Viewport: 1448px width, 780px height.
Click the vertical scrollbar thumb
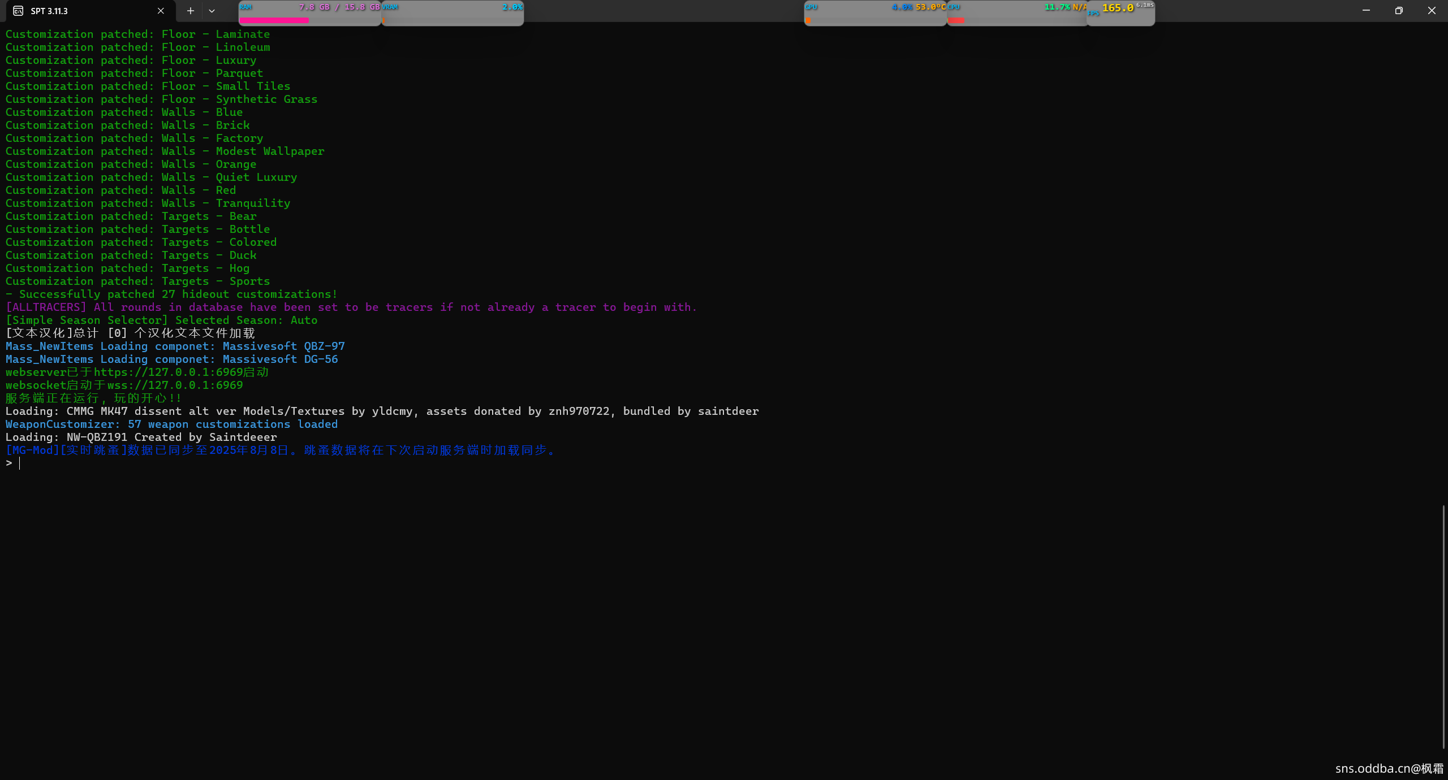(1443, 626)
